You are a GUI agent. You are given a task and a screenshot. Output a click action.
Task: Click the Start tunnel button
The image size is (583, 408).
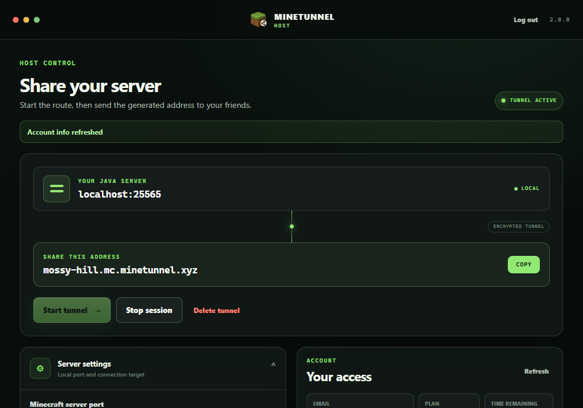[72, 310]
